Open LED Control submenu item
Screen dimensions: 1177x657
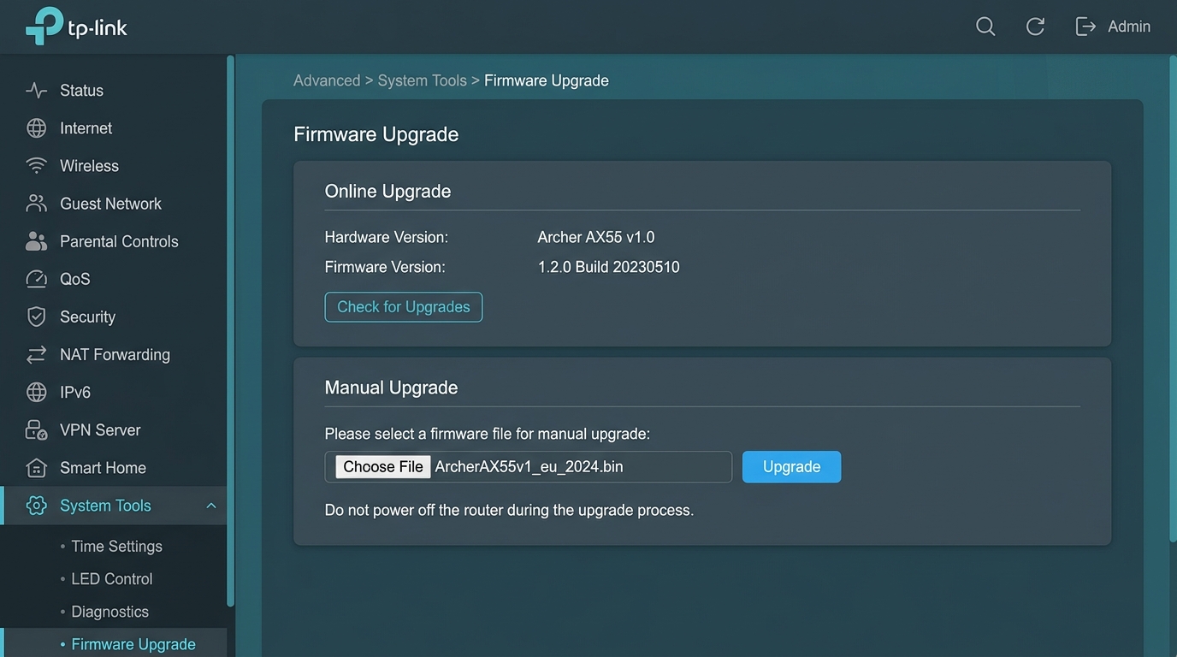pyautogui.click(x=111, y=579)
